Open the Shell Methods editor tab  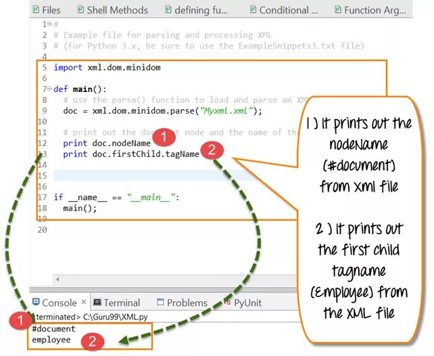click(113, 10)
